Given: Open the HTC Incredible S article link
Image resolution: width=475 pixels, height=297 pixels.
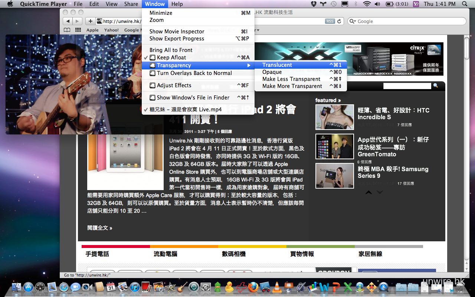Looking at the screenshot, I should (x=393, y=114).
